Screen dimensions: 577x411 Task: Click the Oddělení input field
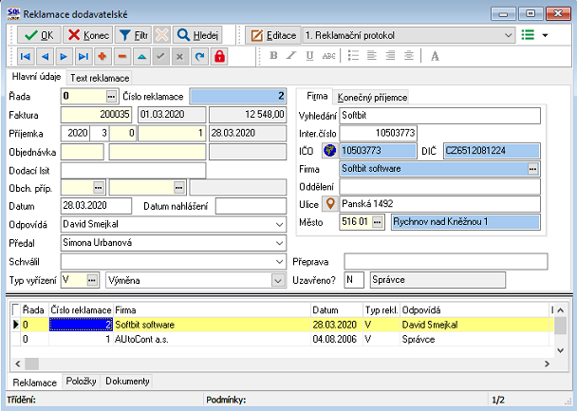(x=439, y=187)
